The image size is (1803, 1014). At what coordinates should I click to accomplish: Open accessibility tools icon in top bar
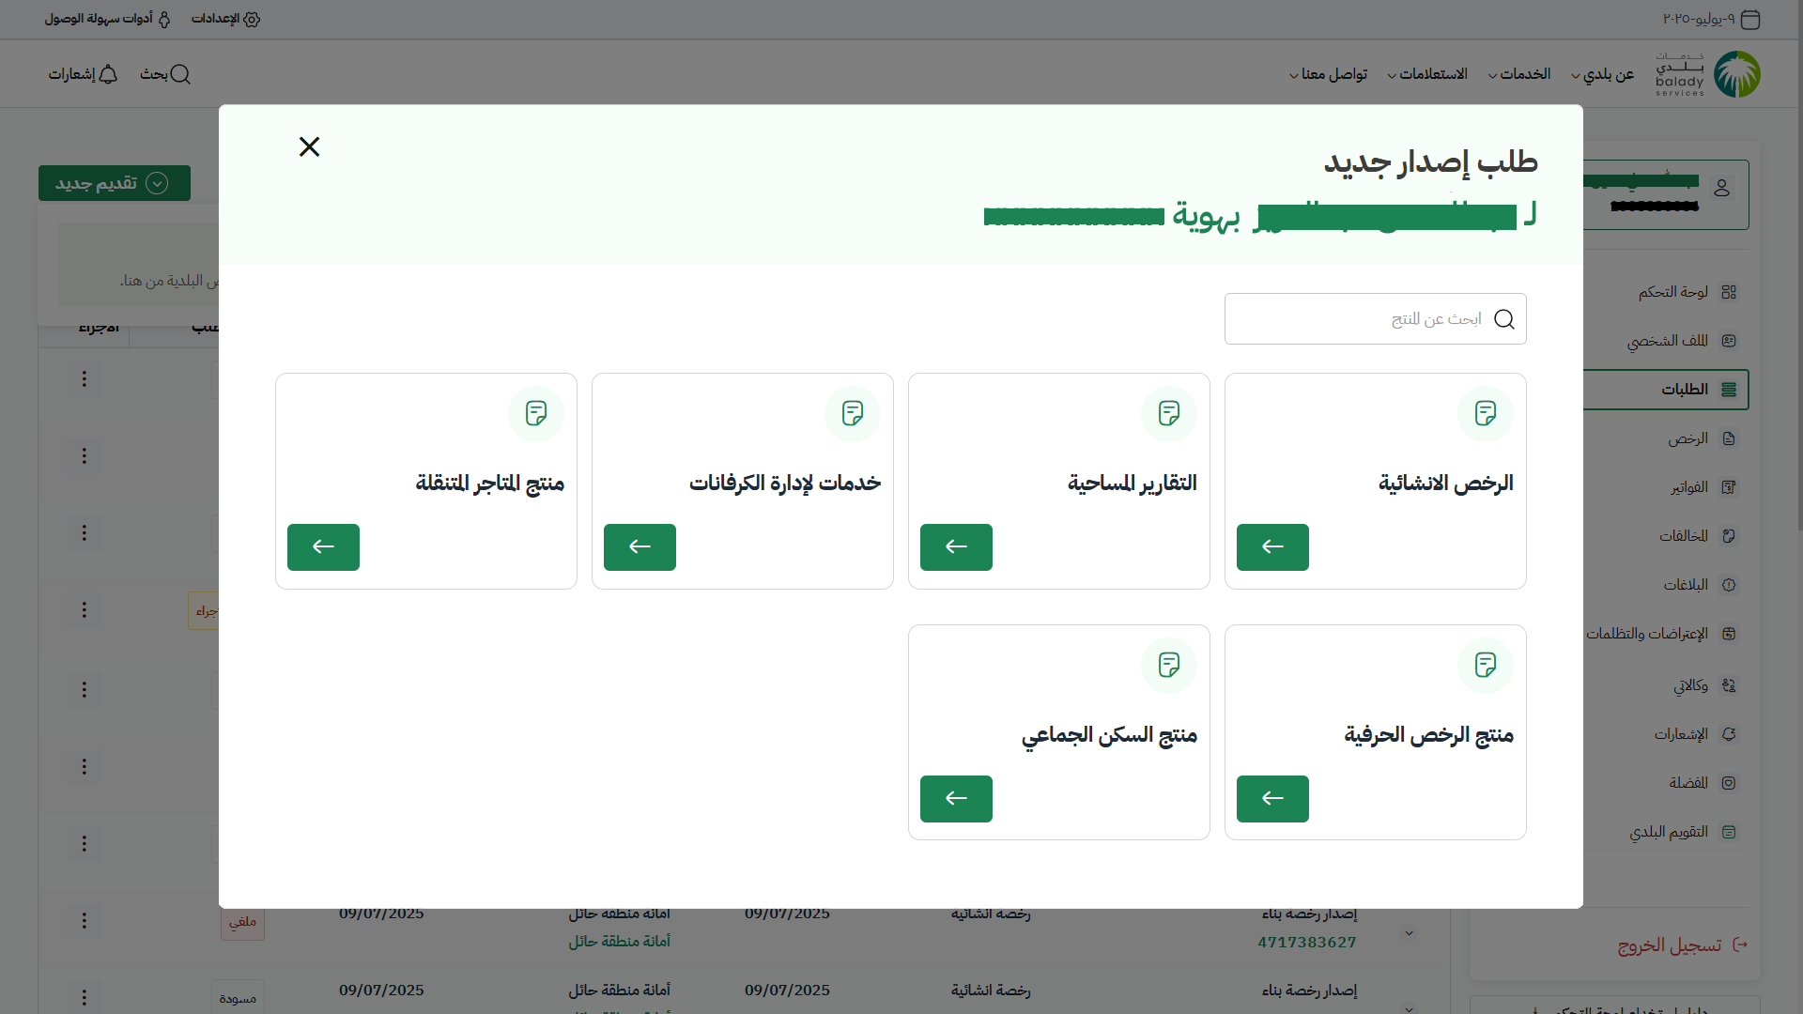(x=164, y=19)
